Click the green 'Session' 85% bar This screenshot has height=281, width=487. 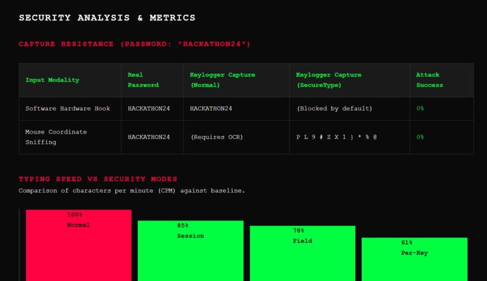click(x=191, y=251)
